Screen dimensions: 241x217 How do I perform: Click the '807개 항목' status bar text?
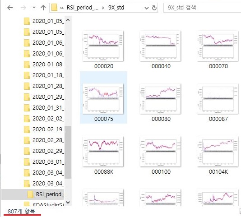coord(21,212)
